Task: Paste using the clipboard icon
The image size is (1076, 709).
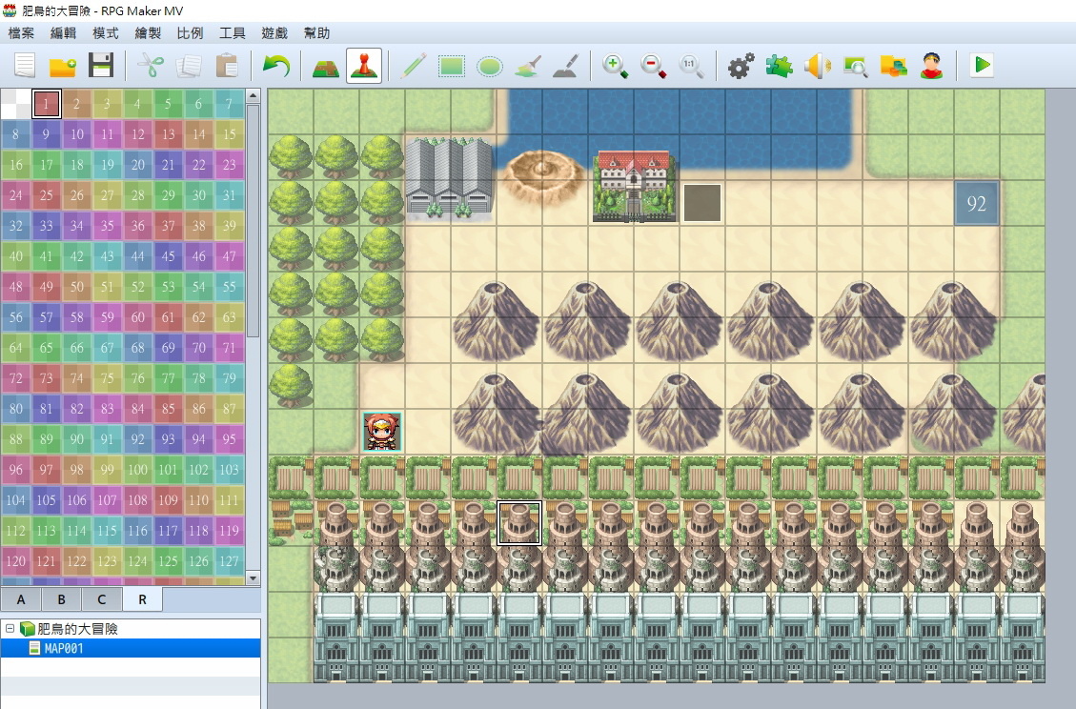Action: click(x=227, y=66)
